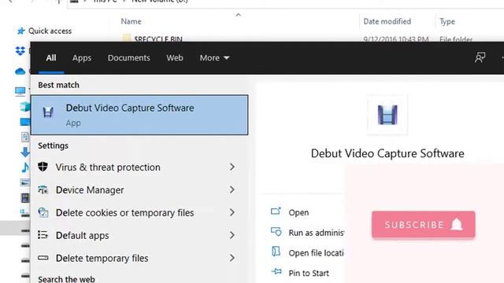The width and height of the screenshot is (504, 283).
Task: Click the Videos film icon in Explorer sidebar
Action: [x=25, y=197]
